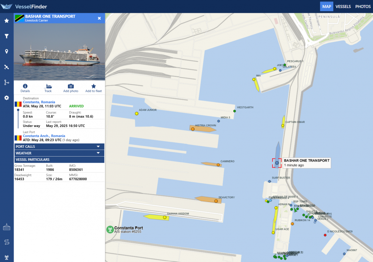The height and width of the screenshot is (262, 373).
Task: Select the ADAM JUNIOR vessel marker
Action: tap(137, 113)
